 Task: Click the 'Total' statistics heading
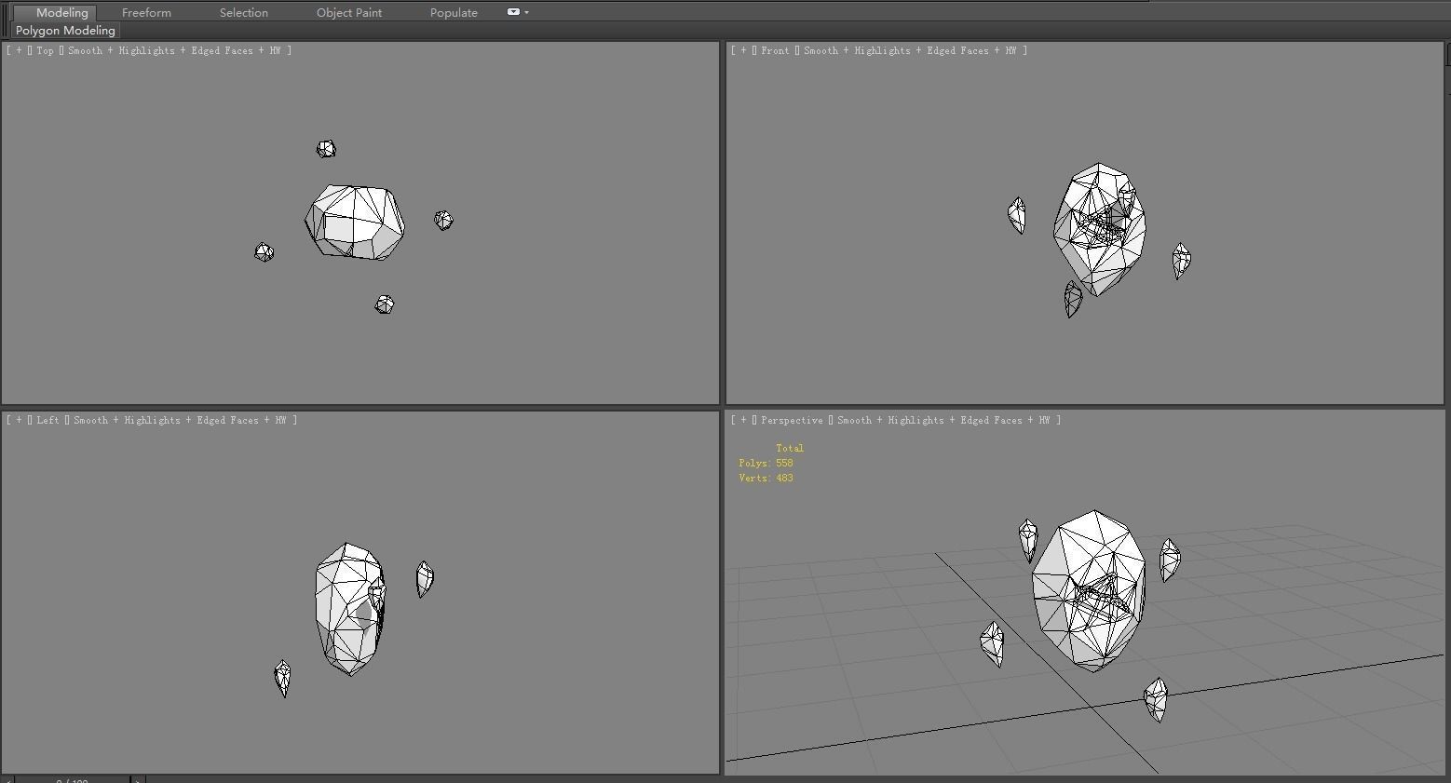(x=790, y=448)
